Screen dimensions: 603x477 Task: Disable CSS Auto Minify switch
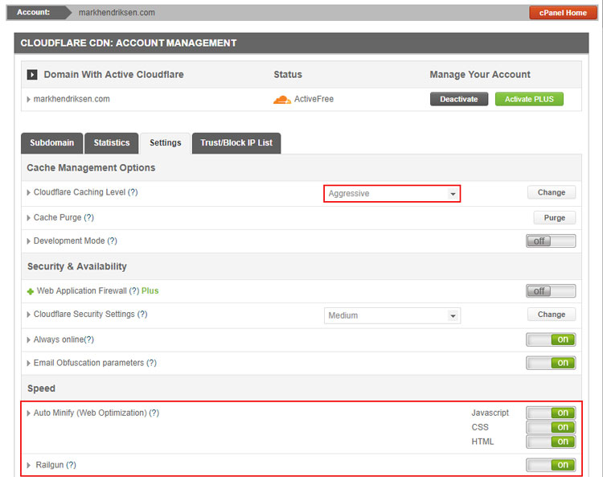pos(551,427)
